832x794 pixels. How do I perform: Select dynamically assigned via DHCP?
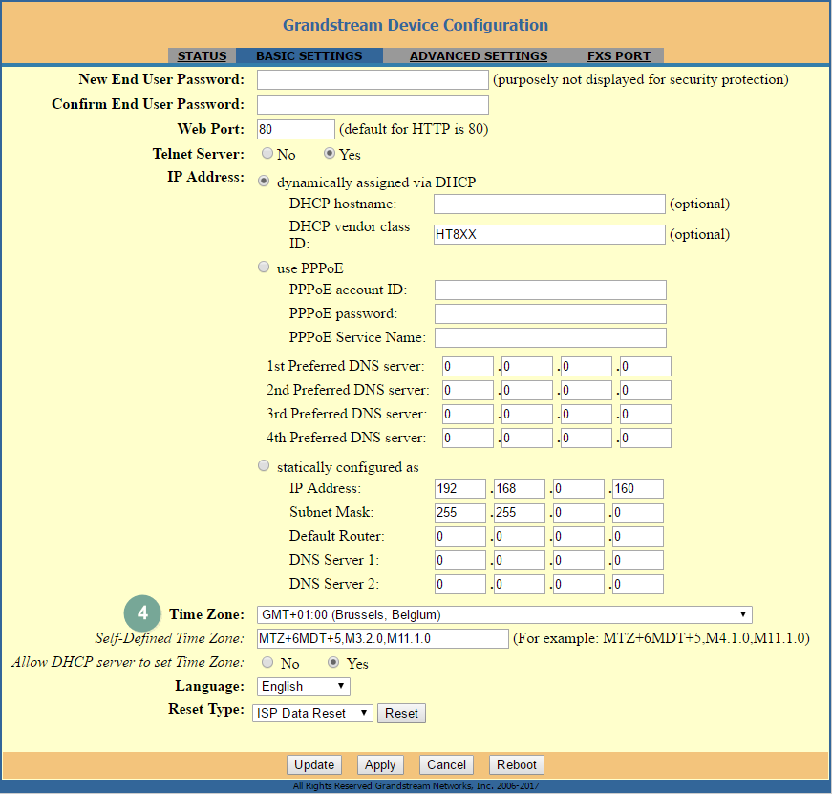[265, 182]
